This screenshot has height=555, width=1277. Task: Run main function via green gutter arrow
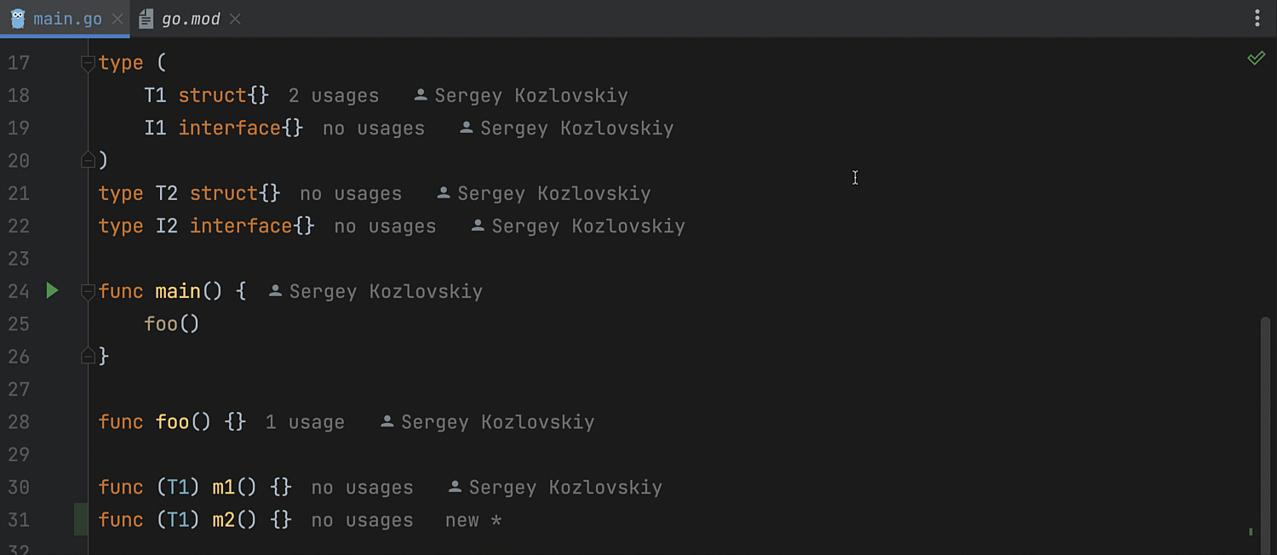[x=52, y=291]
